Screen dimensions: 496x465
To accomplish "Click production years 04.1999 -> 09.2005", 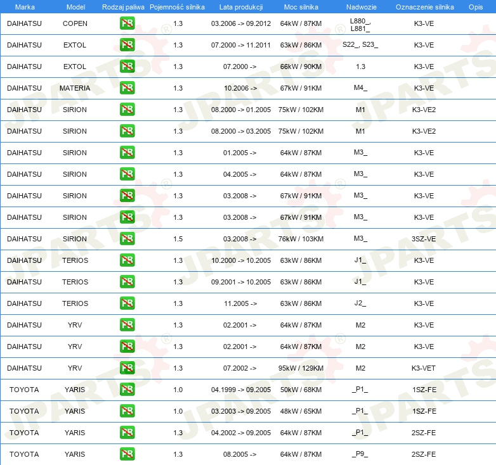I will pyautogui.click(x=241, y=390).
